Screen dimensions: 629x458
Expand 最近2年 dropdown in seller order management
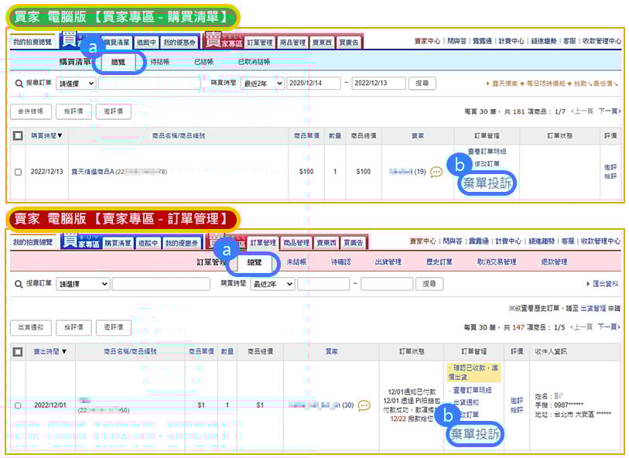coord(272,284)
